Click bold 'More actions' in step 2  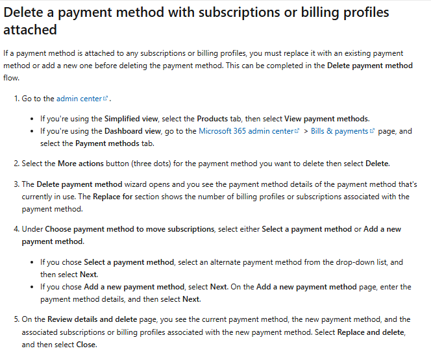(x=80, y=164)
